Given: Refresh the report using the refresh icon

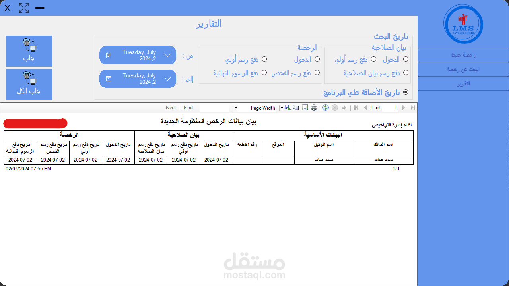Looking at the screenshot, I should pos(326,108).
